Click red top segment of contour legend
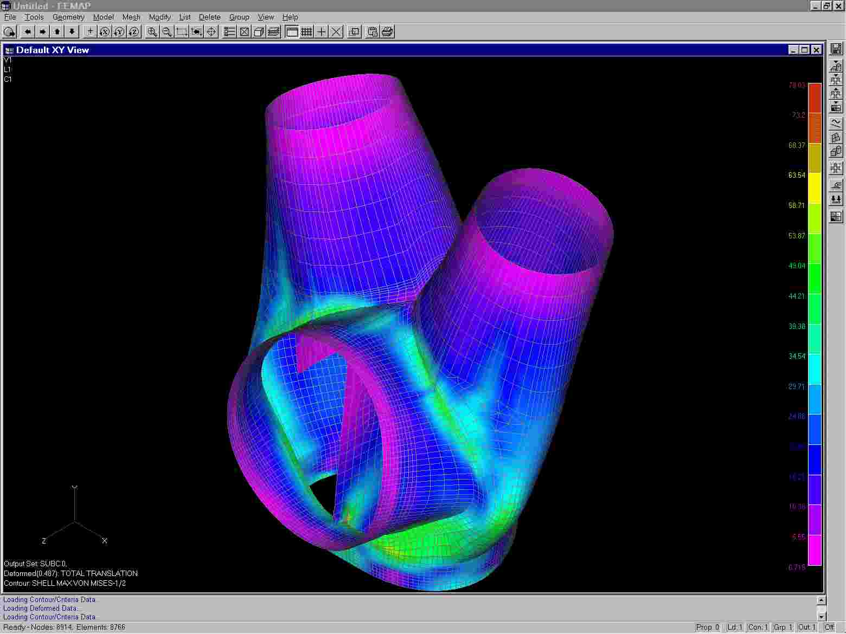846x634 pixels. pos(815,98)
